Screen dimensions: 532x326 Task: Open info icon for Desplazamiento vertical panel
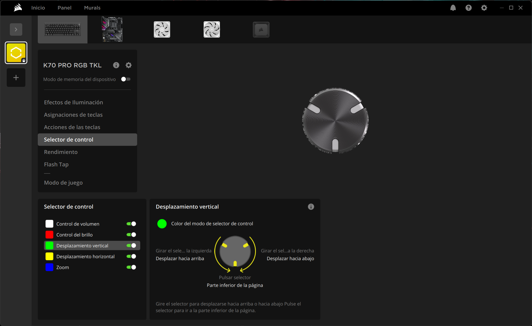(x=311, y=207)
